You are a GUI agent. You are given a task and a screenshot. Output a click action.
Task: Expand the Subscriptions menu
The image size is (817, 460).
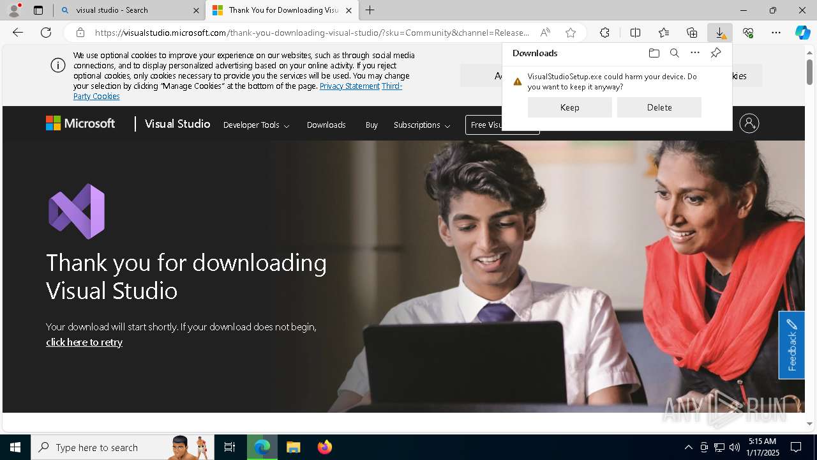(x=422, y=125)
